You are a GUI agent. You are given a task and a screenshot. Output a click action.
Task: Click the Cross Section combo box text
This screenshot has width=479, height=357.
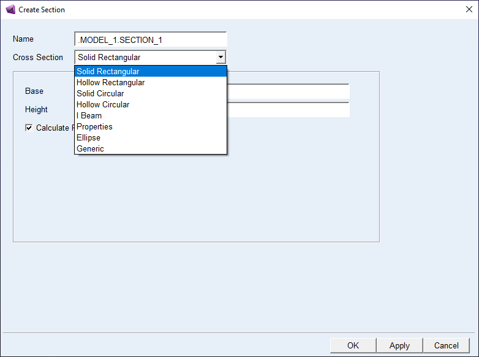click(145, 58)
